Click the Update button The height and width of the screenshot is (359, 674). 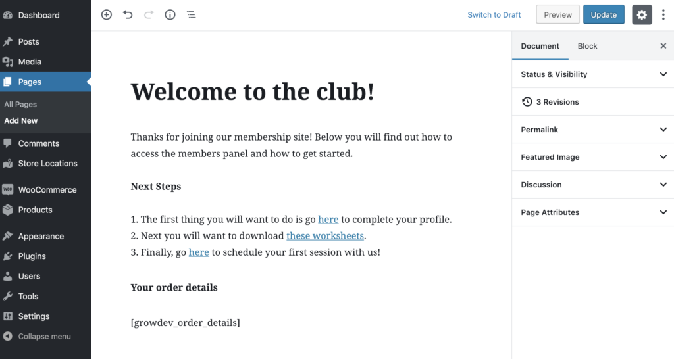[x=604, y=15]
